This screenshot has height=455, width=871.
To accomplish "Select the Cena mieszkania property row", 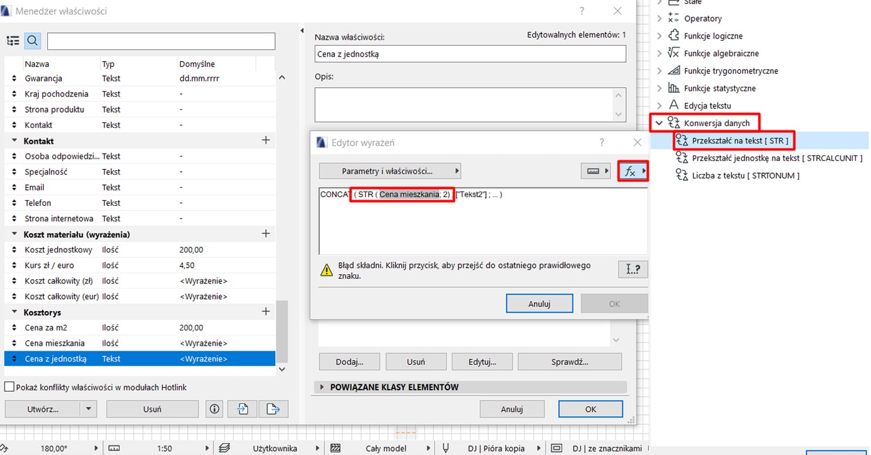I will click(x=140, y=343).
